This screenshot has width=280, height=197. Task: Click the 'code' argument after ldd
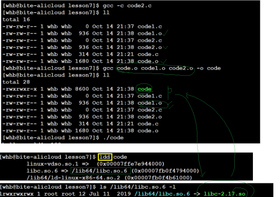pyautogui.click(x=120, y=157)
